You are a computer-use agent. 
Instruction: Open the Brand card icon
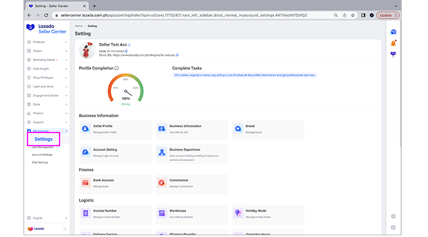point(238,128)
